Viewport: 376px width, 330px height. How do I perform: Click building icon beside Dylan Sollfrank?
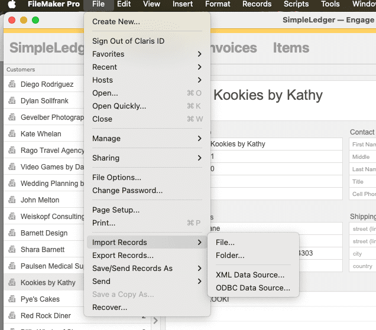(x=12, y=100)
